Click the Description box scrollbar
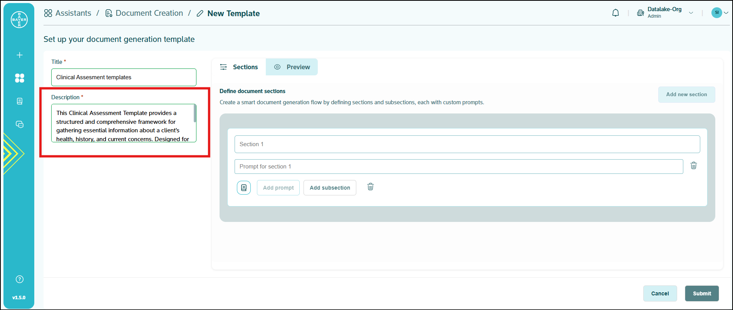Image resolution: width=733 pixels, height=310 pixels. [195, 114]
